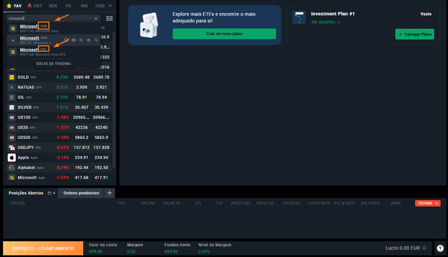Click the SILVER instrument icon
Viewport: 448px width, 257px height.
tap(12, 107)
